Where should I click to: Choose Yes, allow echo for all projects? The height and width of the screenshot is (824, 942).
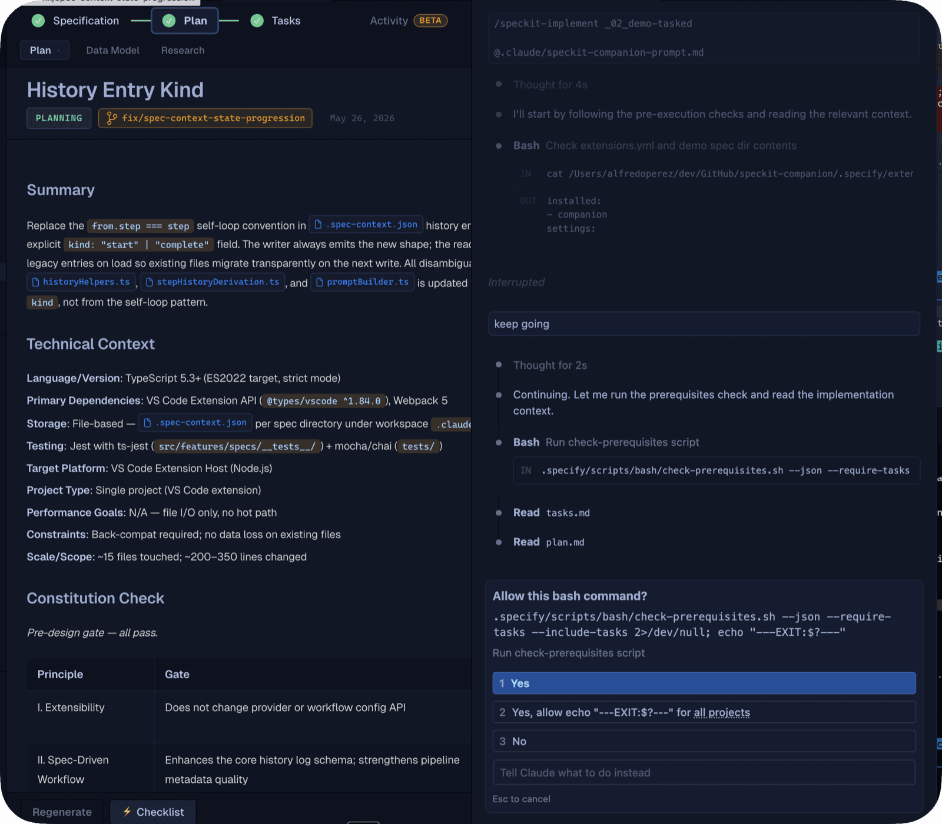pos(704,712)
